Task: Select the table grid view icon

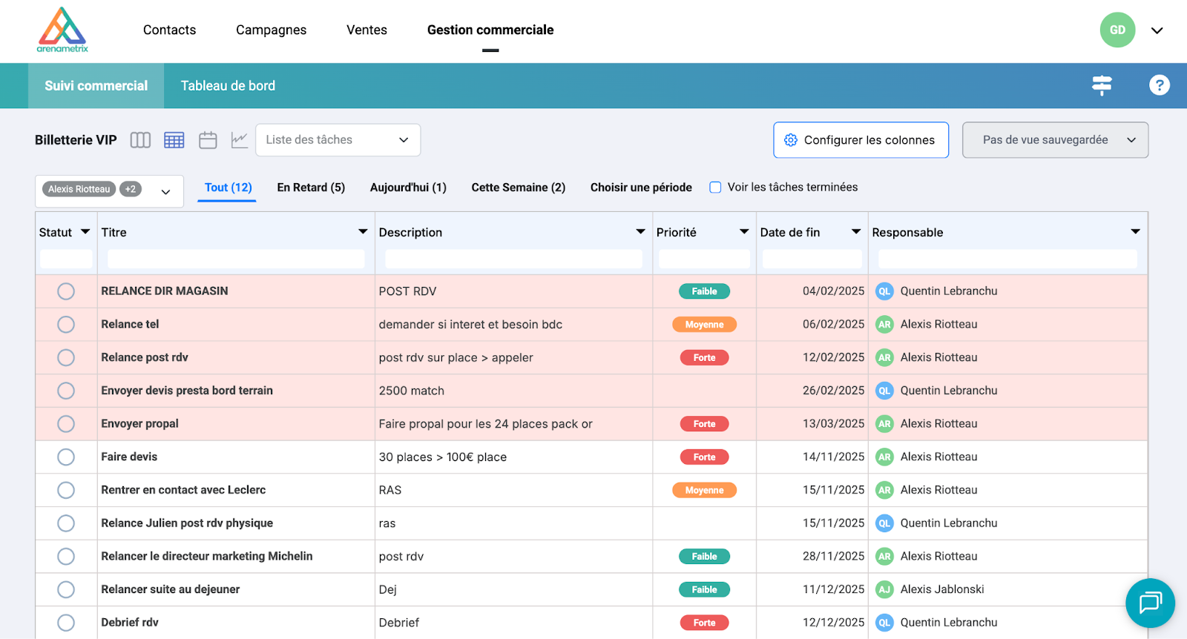Action: (x=174, y=140)
